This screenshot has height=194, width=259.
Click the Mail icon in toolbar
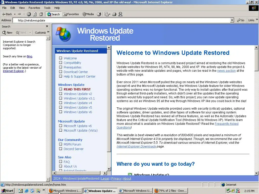(x=107, y=14)
